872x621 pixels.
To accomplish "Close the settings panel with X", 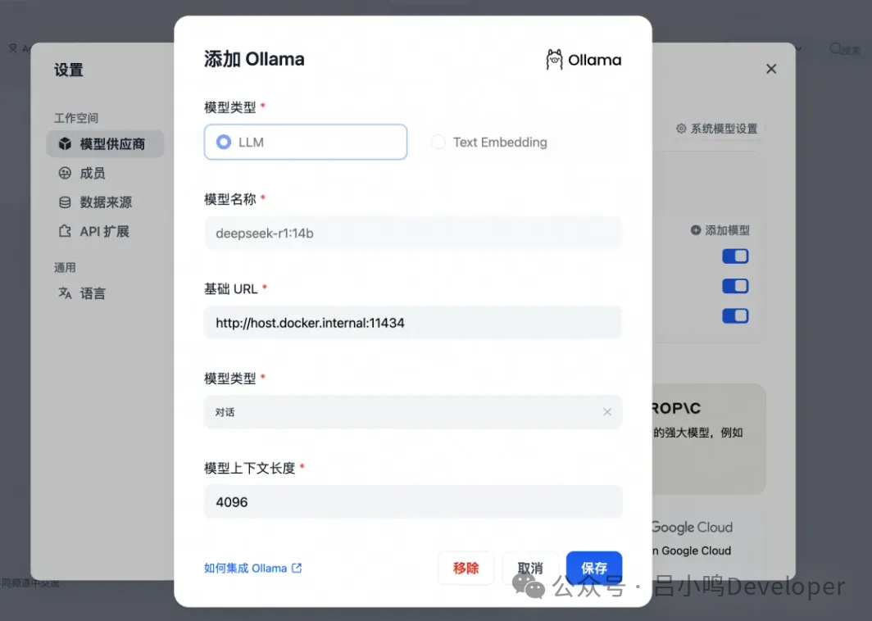I will pos(771,69).
